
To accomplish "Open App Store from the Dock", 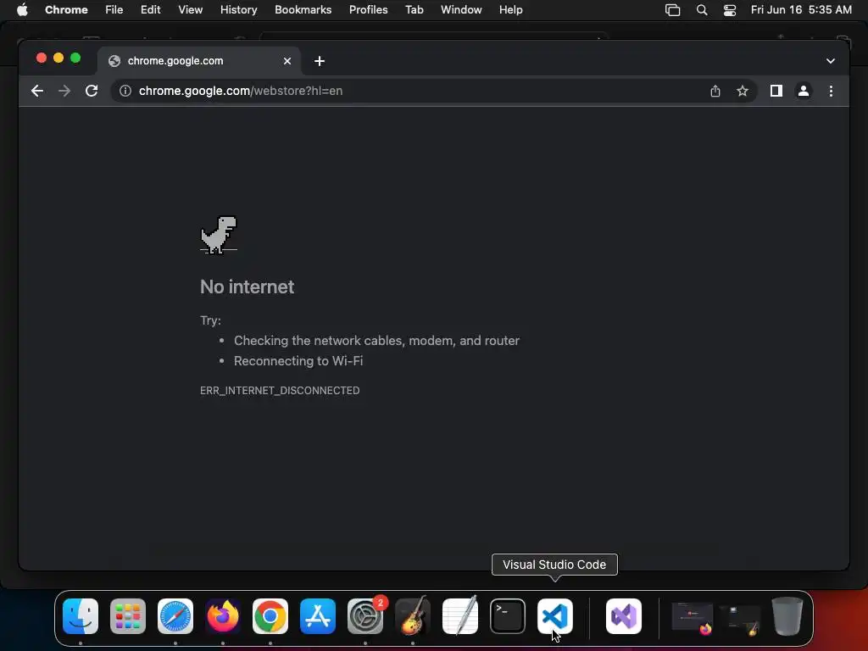I will tap(318, 616).
